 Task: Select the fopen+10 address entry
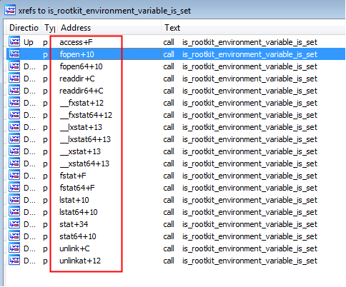pos(76,54)
